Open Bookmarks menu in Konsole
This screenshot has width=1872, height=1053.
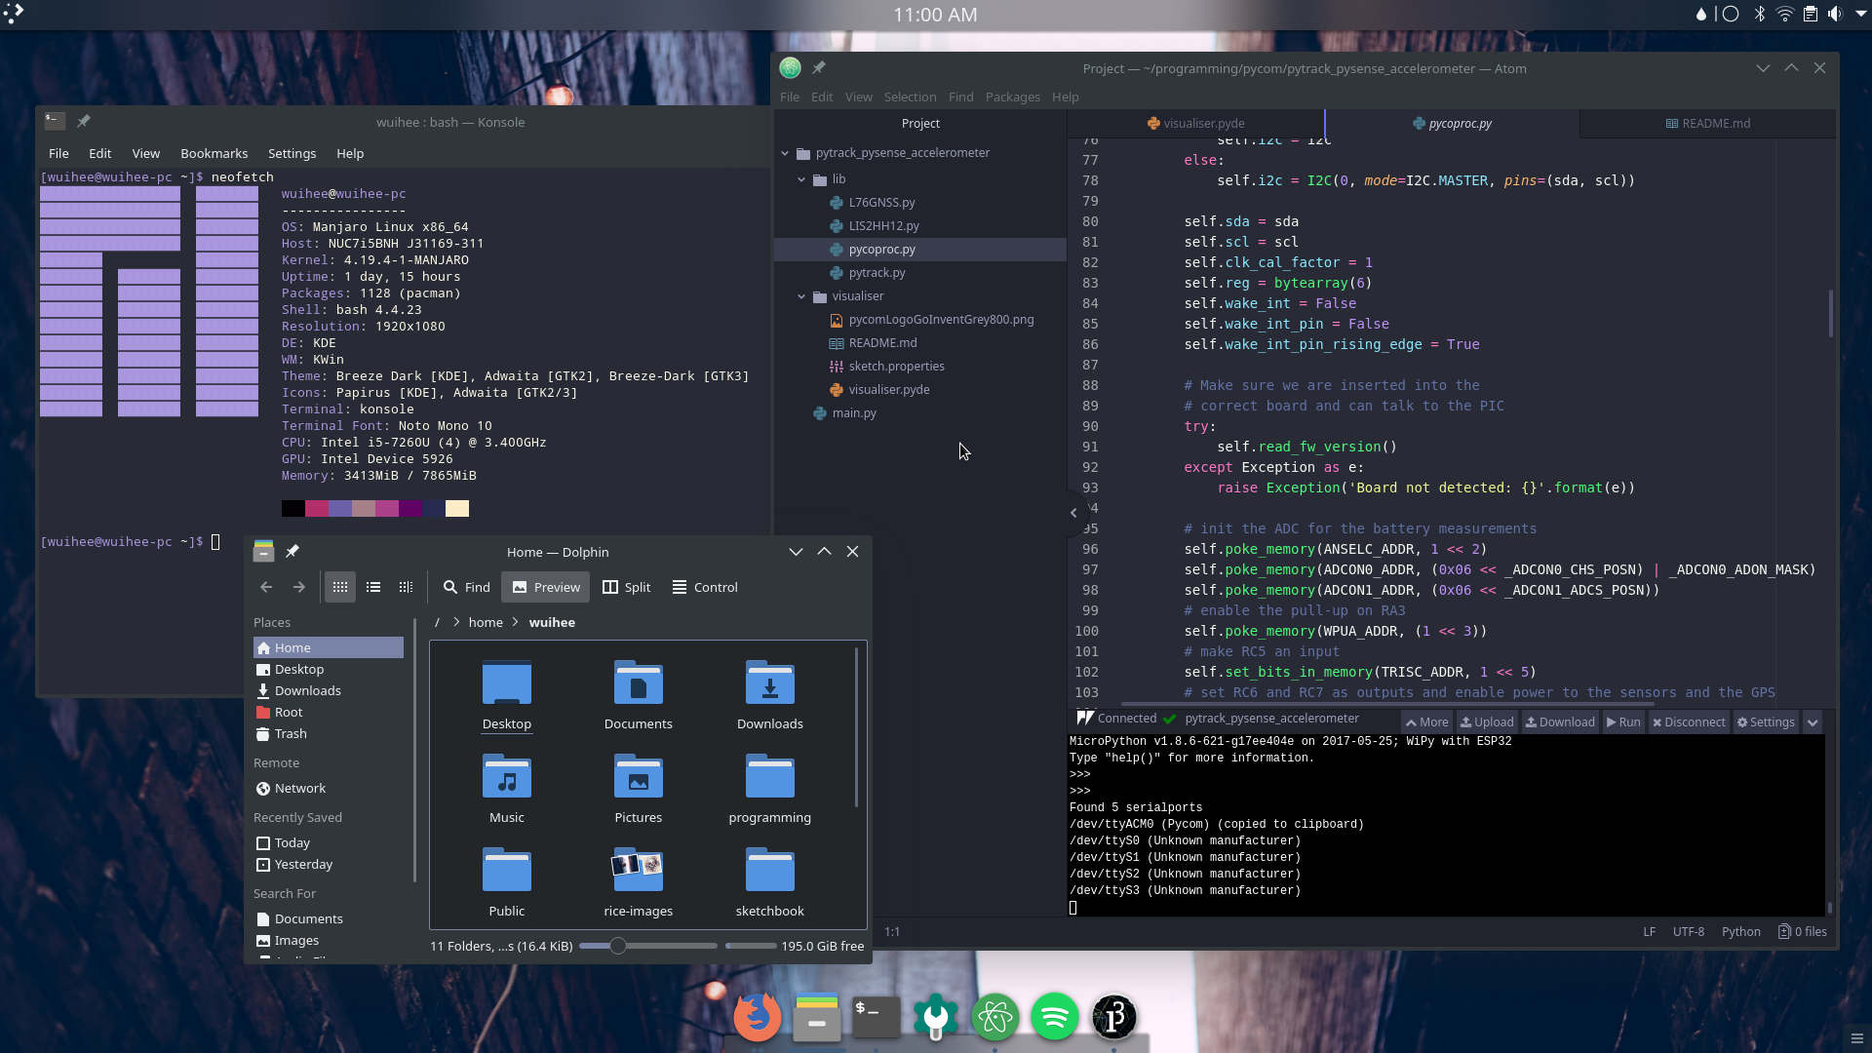[x=214, y=153]
